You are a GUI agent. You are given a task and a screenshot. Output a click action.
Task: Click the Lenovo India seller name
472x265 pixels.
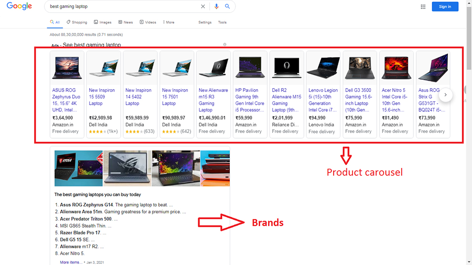(x=321, y=124)
